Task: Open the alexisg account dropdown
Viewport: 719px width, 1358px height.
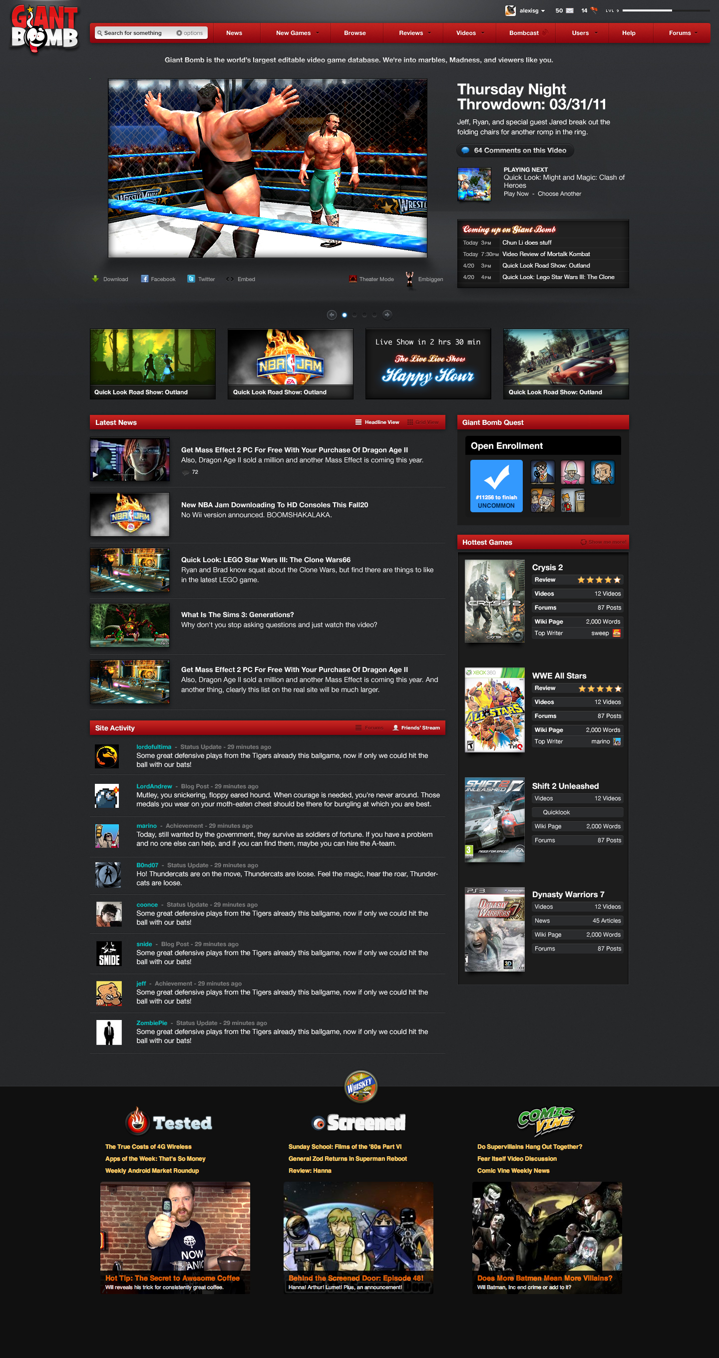Action: [x=543, y=11]
